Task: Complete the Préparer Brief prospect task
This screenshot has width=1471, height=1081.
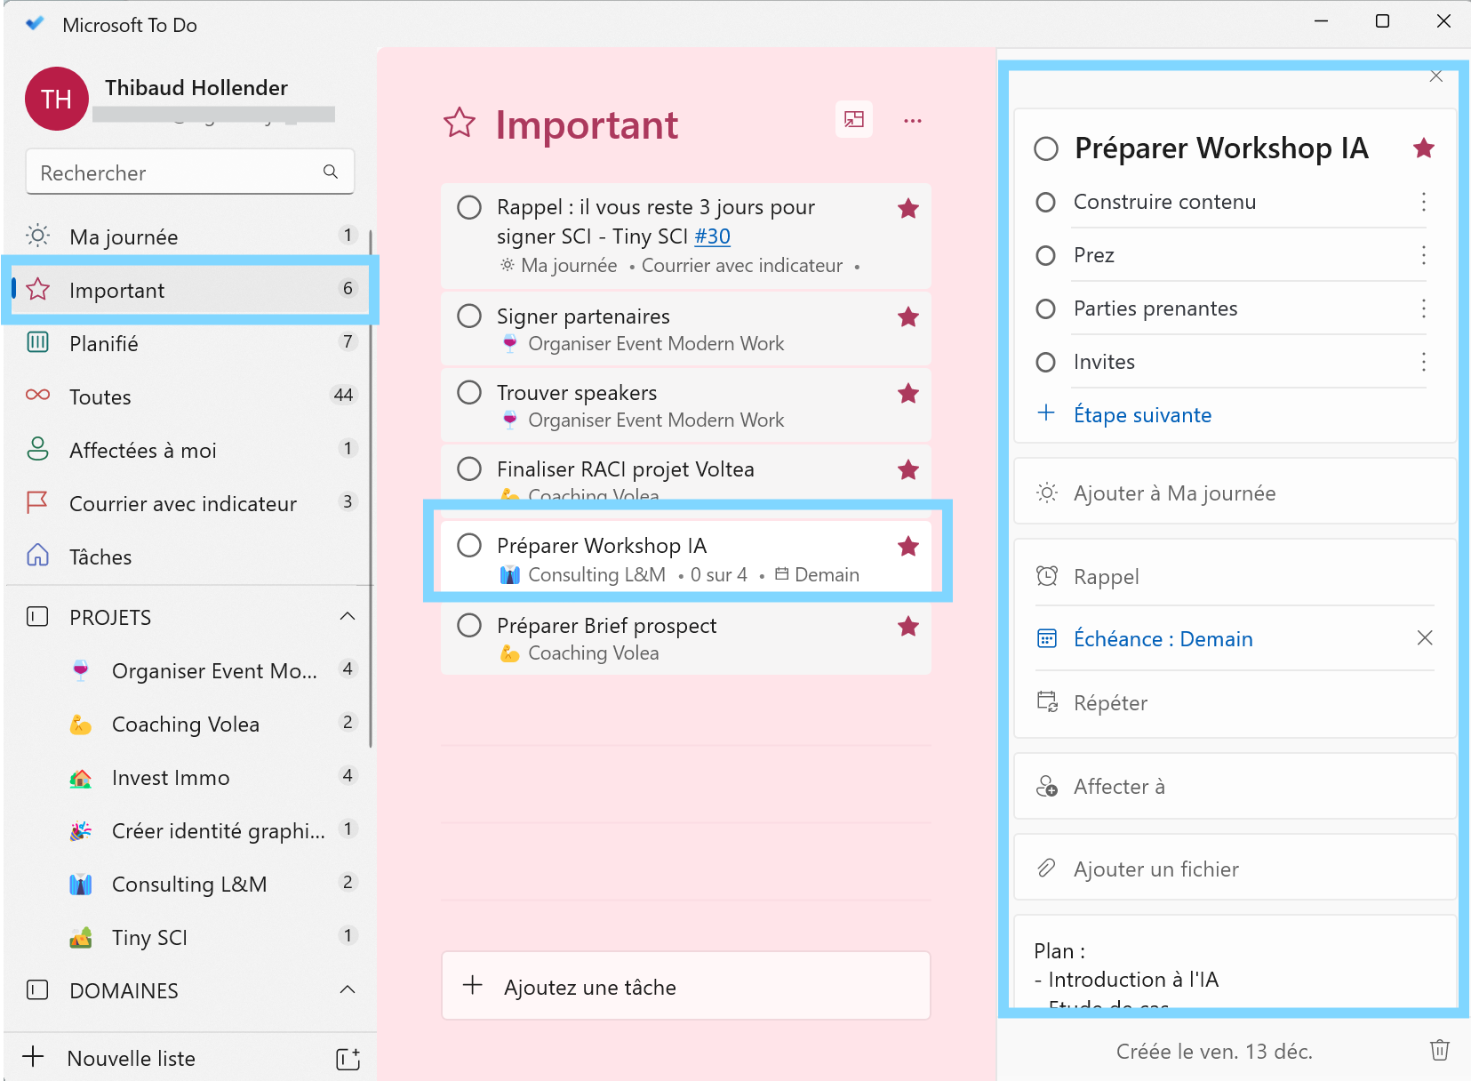Action: pyautogui.click(x=469, y=626)
